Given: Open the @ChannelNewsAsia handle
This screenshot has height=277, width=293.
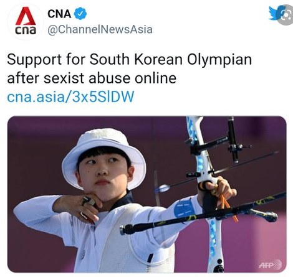Looking at the screenshot, I should pyautogui.click(x=100, y=29).
